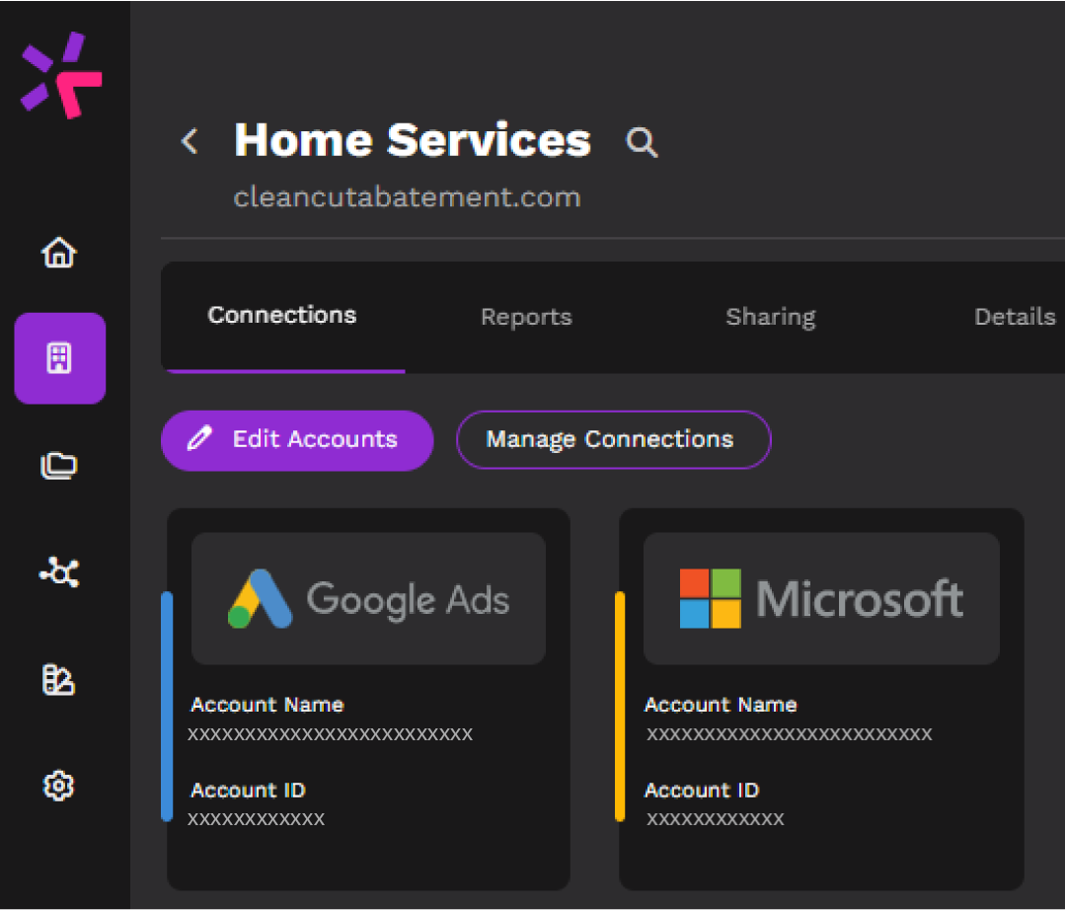The image size is (1065, 910).
Task: Open the Home icon in the sidebar
Action: 59,253
